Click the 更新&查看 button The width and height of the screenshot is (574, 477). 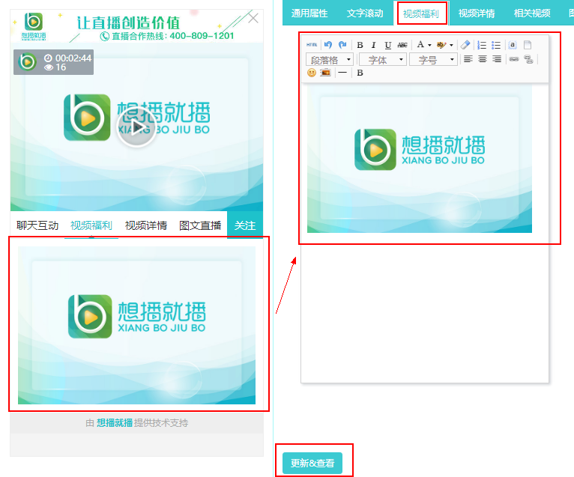312,463
